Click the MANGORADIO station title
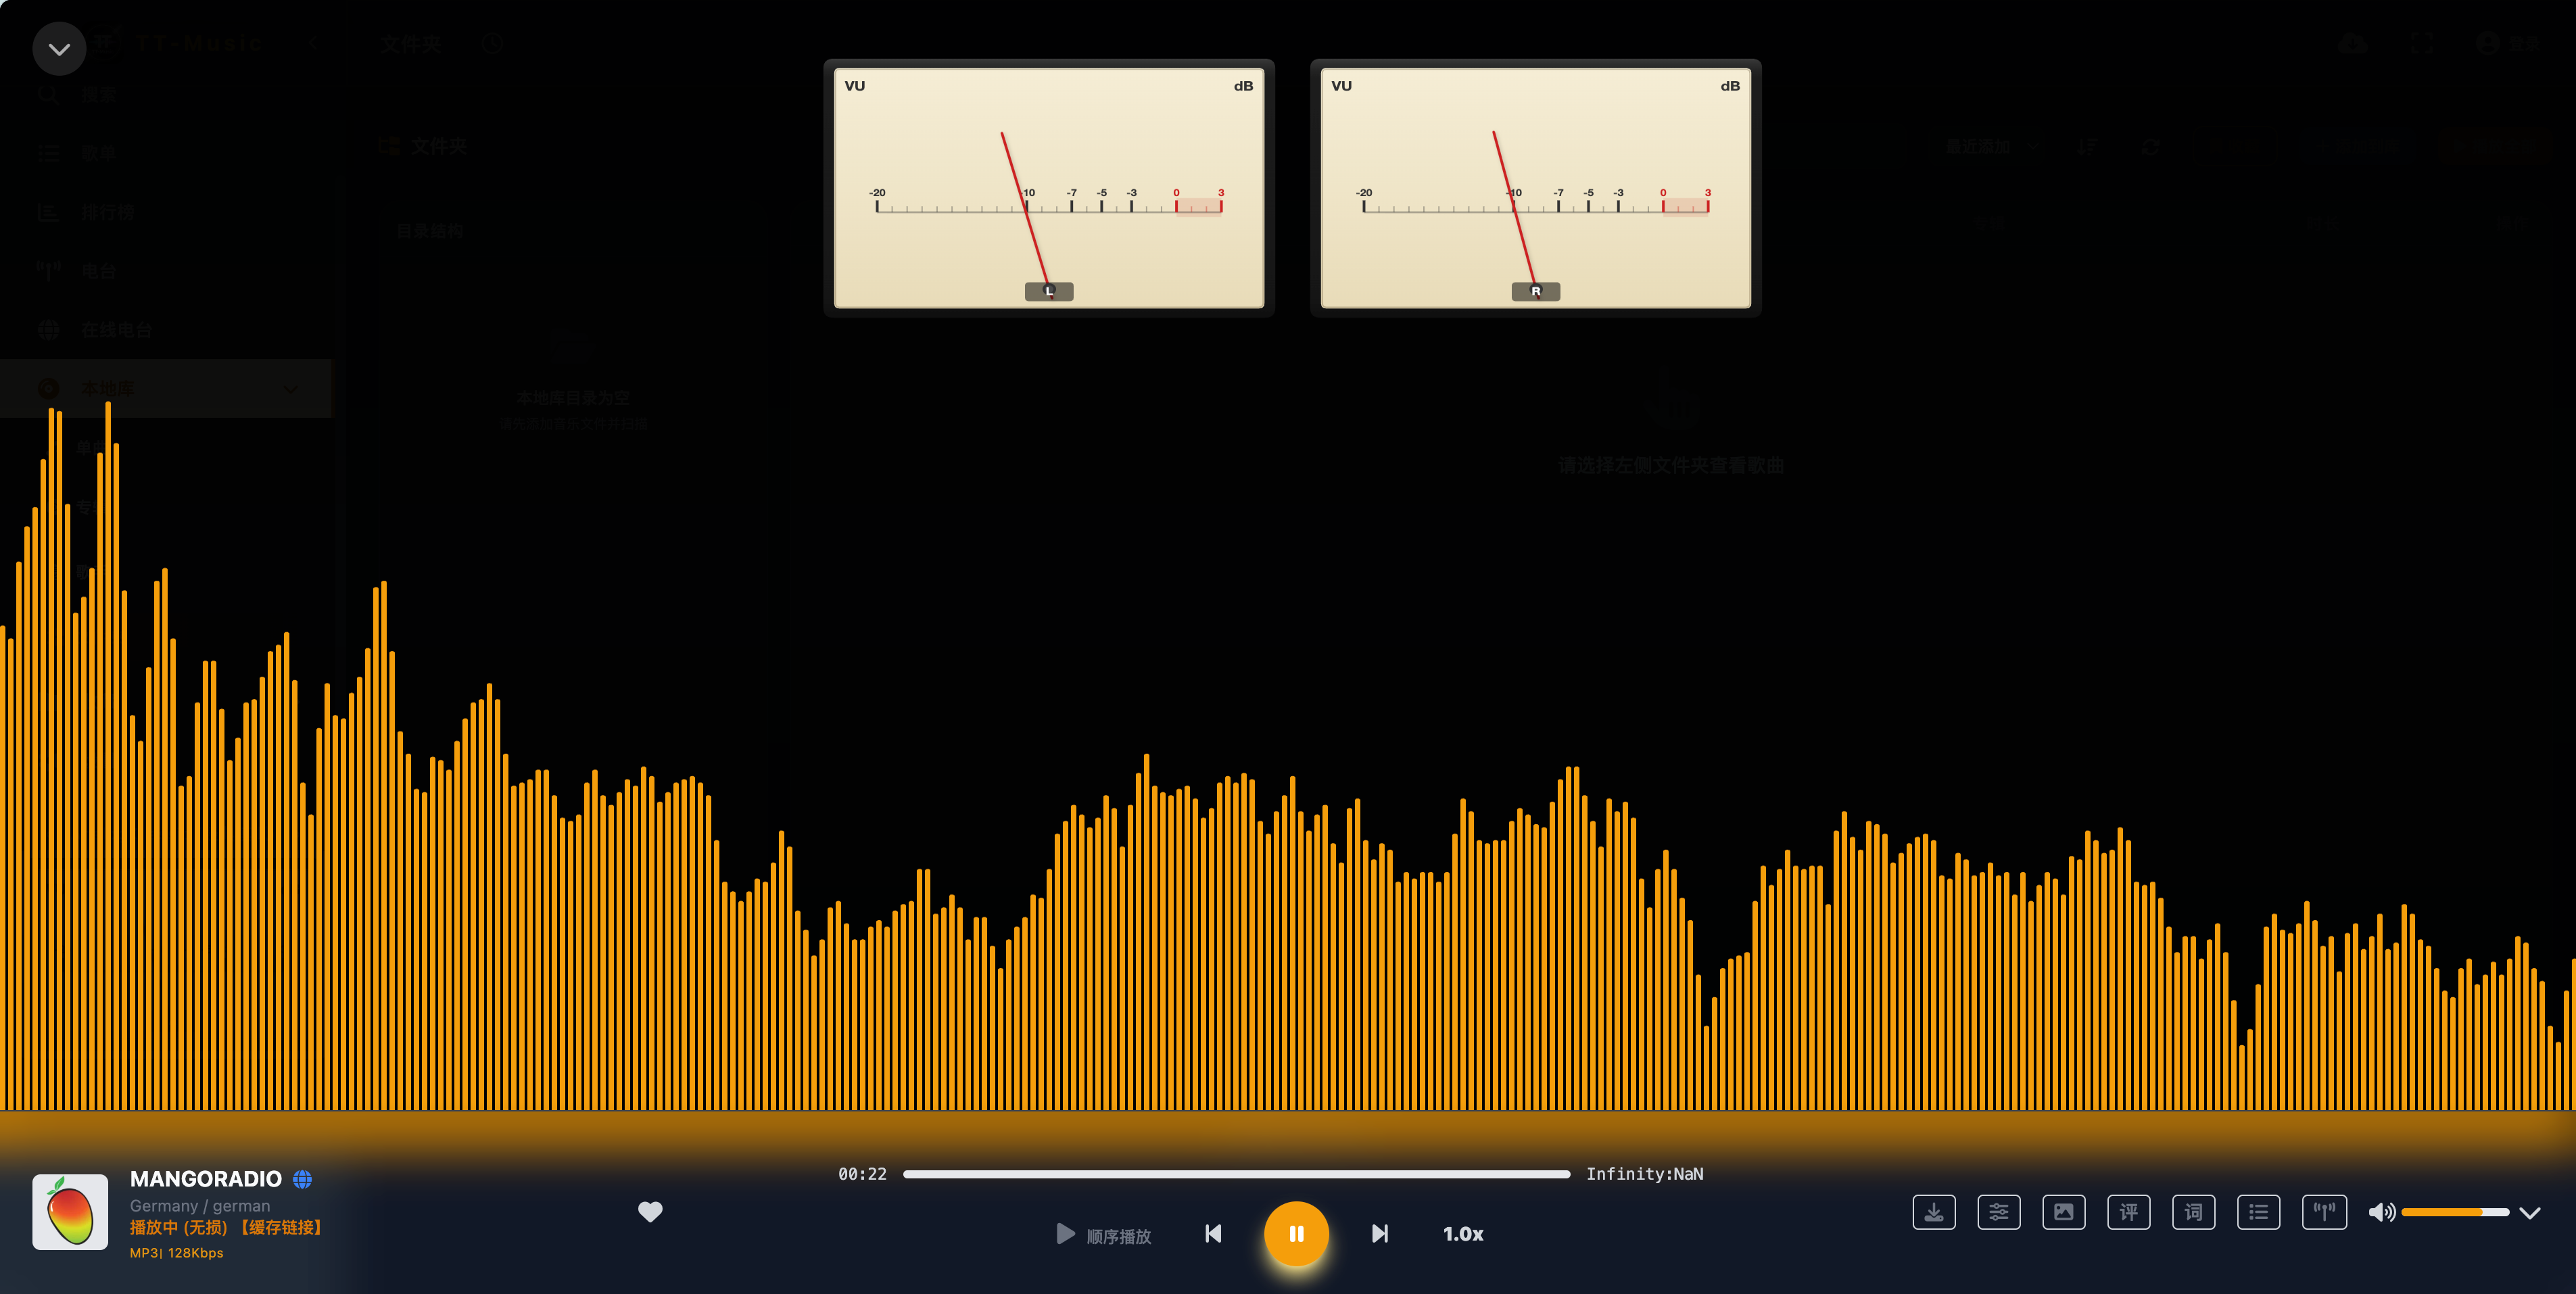This screenshot has height=1294, width=2576. tap(206, 1179)
